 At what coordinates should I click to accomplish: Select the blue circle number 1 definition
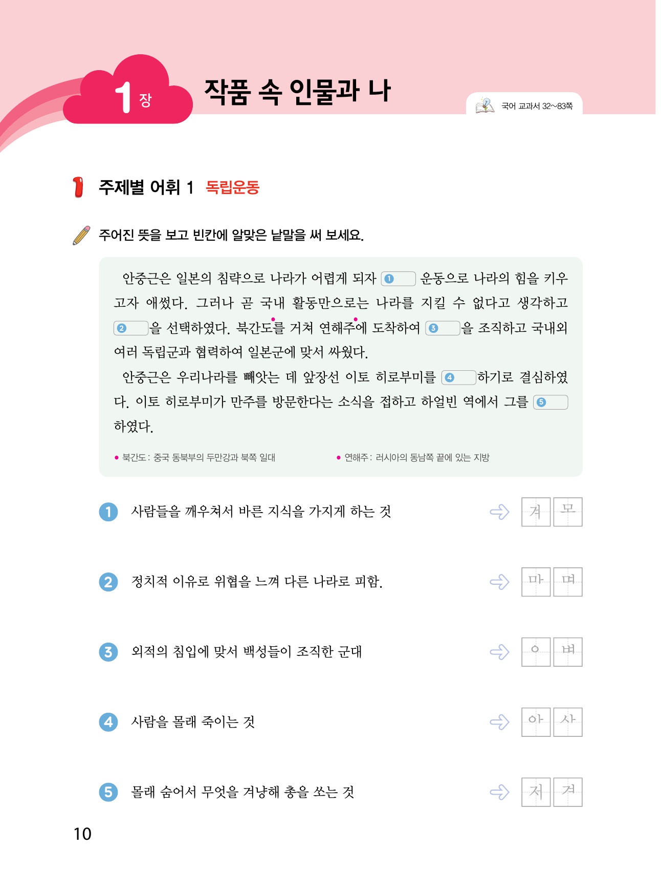108,512
